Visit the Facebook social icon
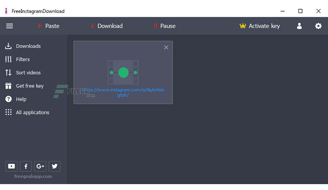 click(x=26, y=166)
